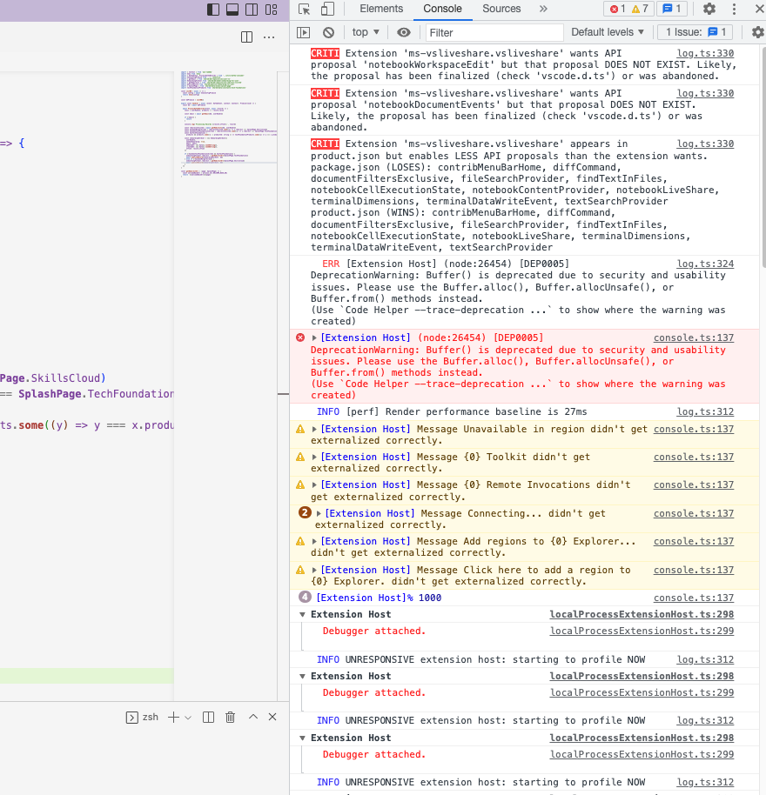The height and width of the screenshot is (795, 766).
Task: Activate the inspect element picker
Action: [305, 9]
